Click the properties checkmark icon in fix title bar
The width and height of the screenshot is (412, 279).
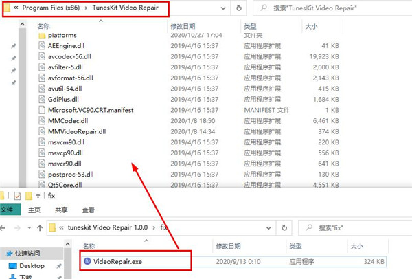[x=17, y=196]
